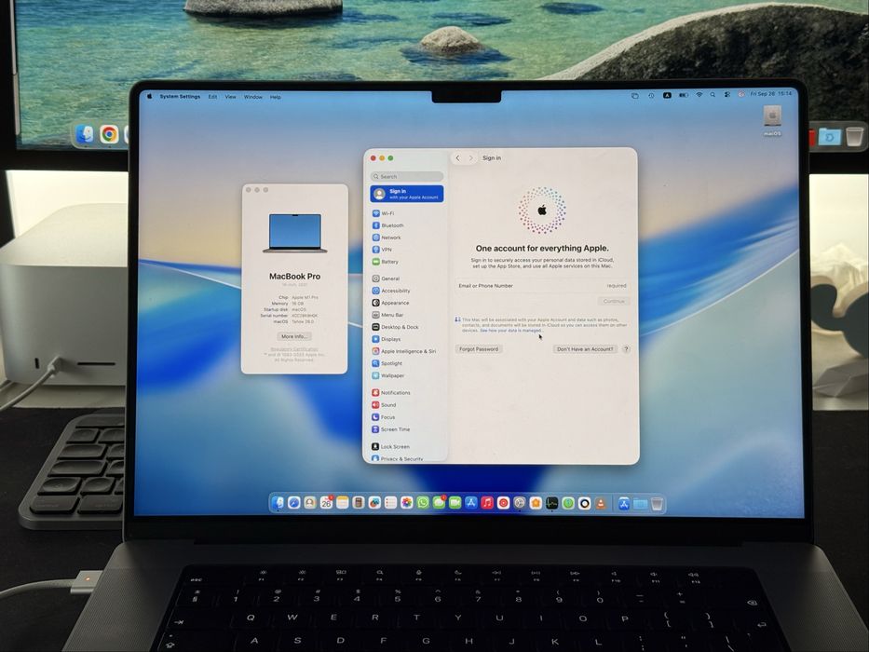Click the Spotlight magnifier in menu bar
This screenshot has width=869, height=652.
(x=713, y=95)
